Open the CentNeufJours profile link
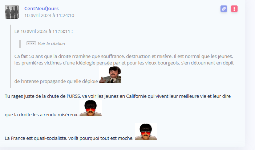The width and height of the screenshot is (255, 150). (x=41, y=8)
